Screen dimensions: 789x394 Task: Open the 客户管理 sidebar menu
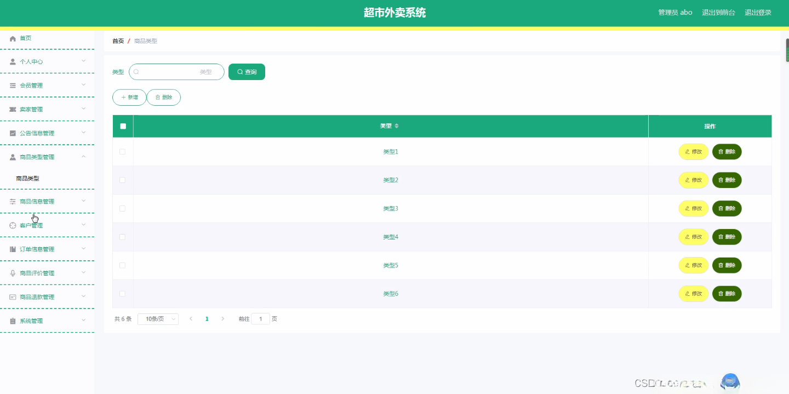point(47,225)
